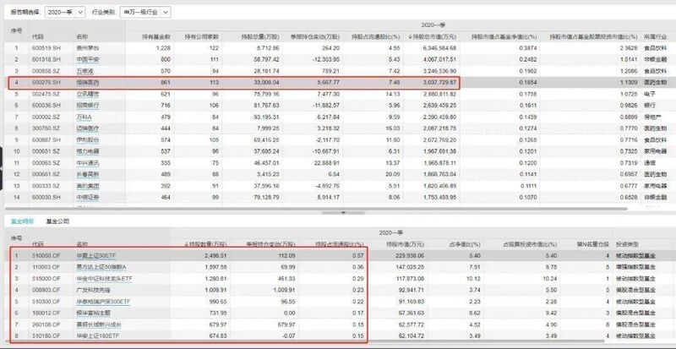The height and width of the screenshot is (349, 676).
Task: Sort the top table by 持股总量(万股) column
Action: (x=260, y=36)
